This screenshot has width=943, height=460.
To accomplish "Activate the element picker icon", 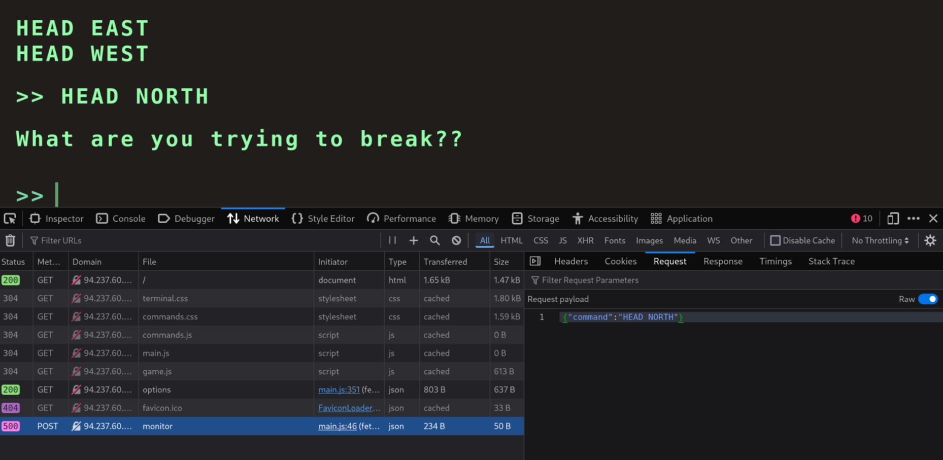I will pos(10,219).
